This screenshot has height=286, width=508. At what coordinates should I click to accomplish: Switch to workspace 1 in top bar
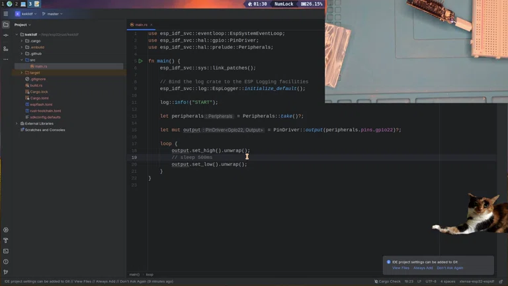point(3,4)
